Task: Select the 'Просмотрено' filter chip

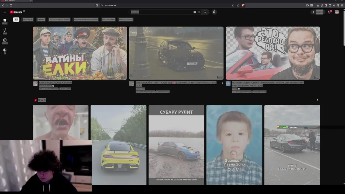Action: point(108,19)
